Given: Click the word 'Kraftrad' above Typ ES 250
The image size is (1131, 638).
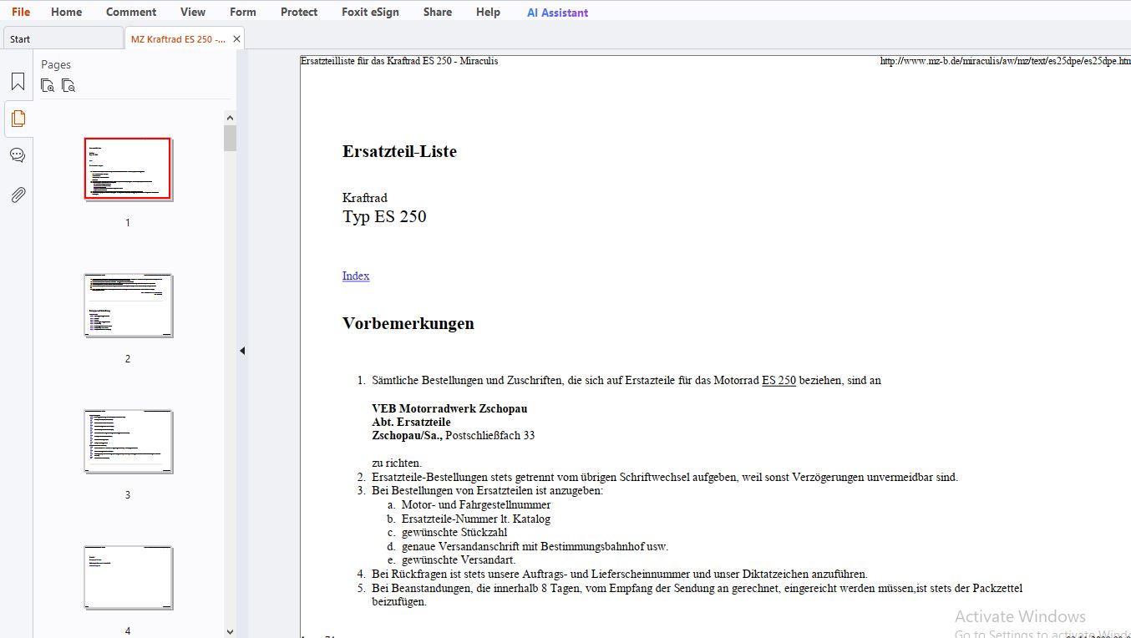Looking at the screenshot, I should 365,198.
